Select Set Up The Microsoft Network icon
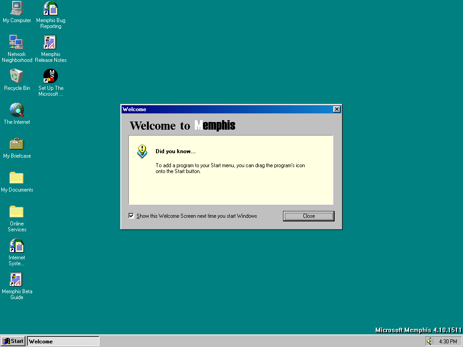This screenshot has height=347, width=463. [51, 82]
